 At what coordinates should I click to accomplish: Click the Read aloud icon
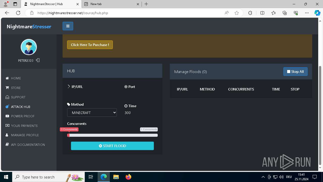pyautogui.click(x=227, y=13)
